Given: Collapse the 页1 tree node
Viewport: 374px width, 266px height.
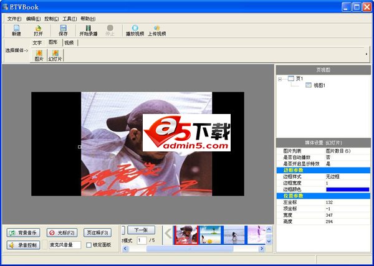Looking at the screenshot, I should point(281,78).
